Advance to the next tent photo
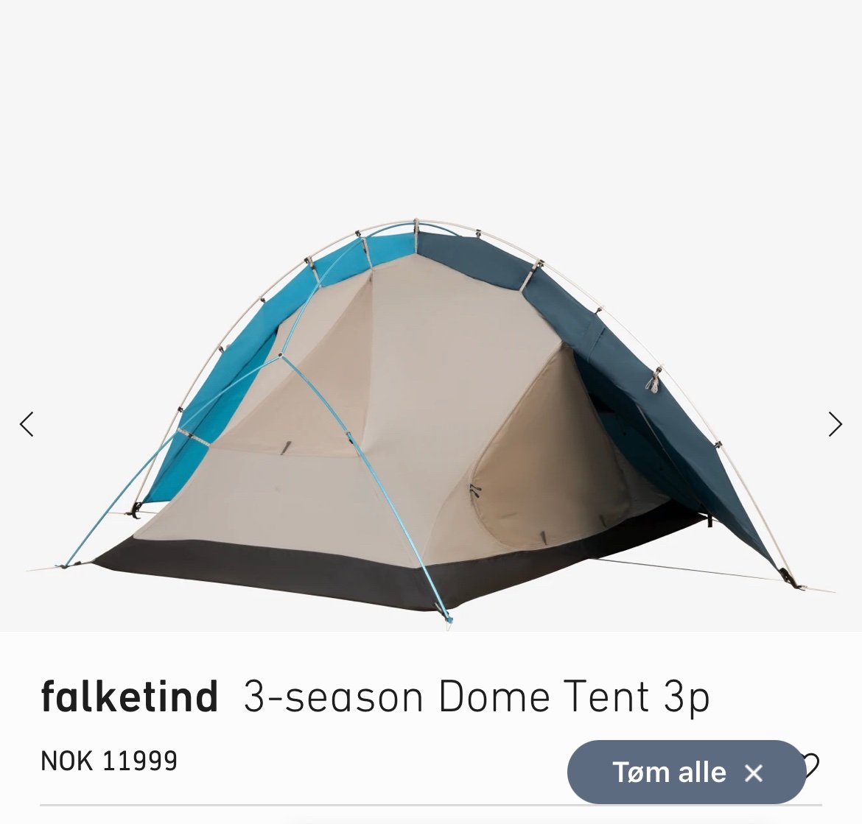The height and width of the screenshot is (824, 862). click(x=835, y=424)
